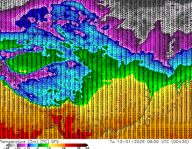Image resolution: width=192 pixels, height=149 pixels.
Task: Click the dark blue legend swatch above -10
Action: pos(28,145)
